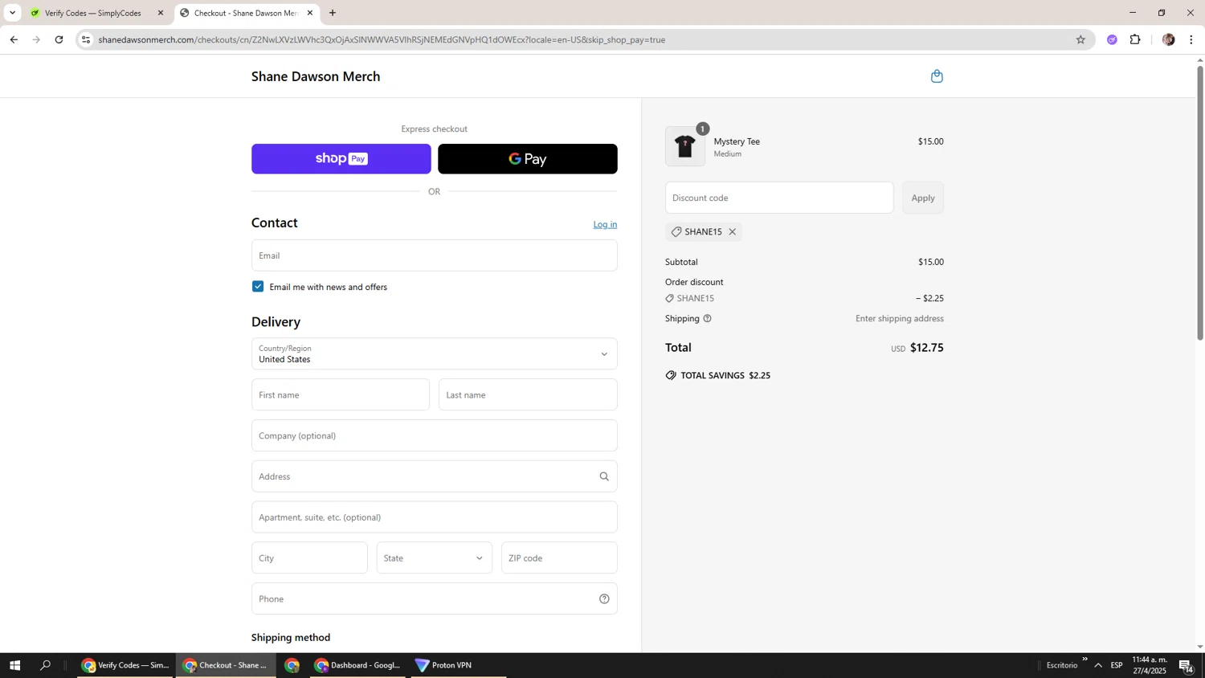Click the Shane Dawson Merch store title
This screenshot has height=678, width=1205.
point(316,76)
